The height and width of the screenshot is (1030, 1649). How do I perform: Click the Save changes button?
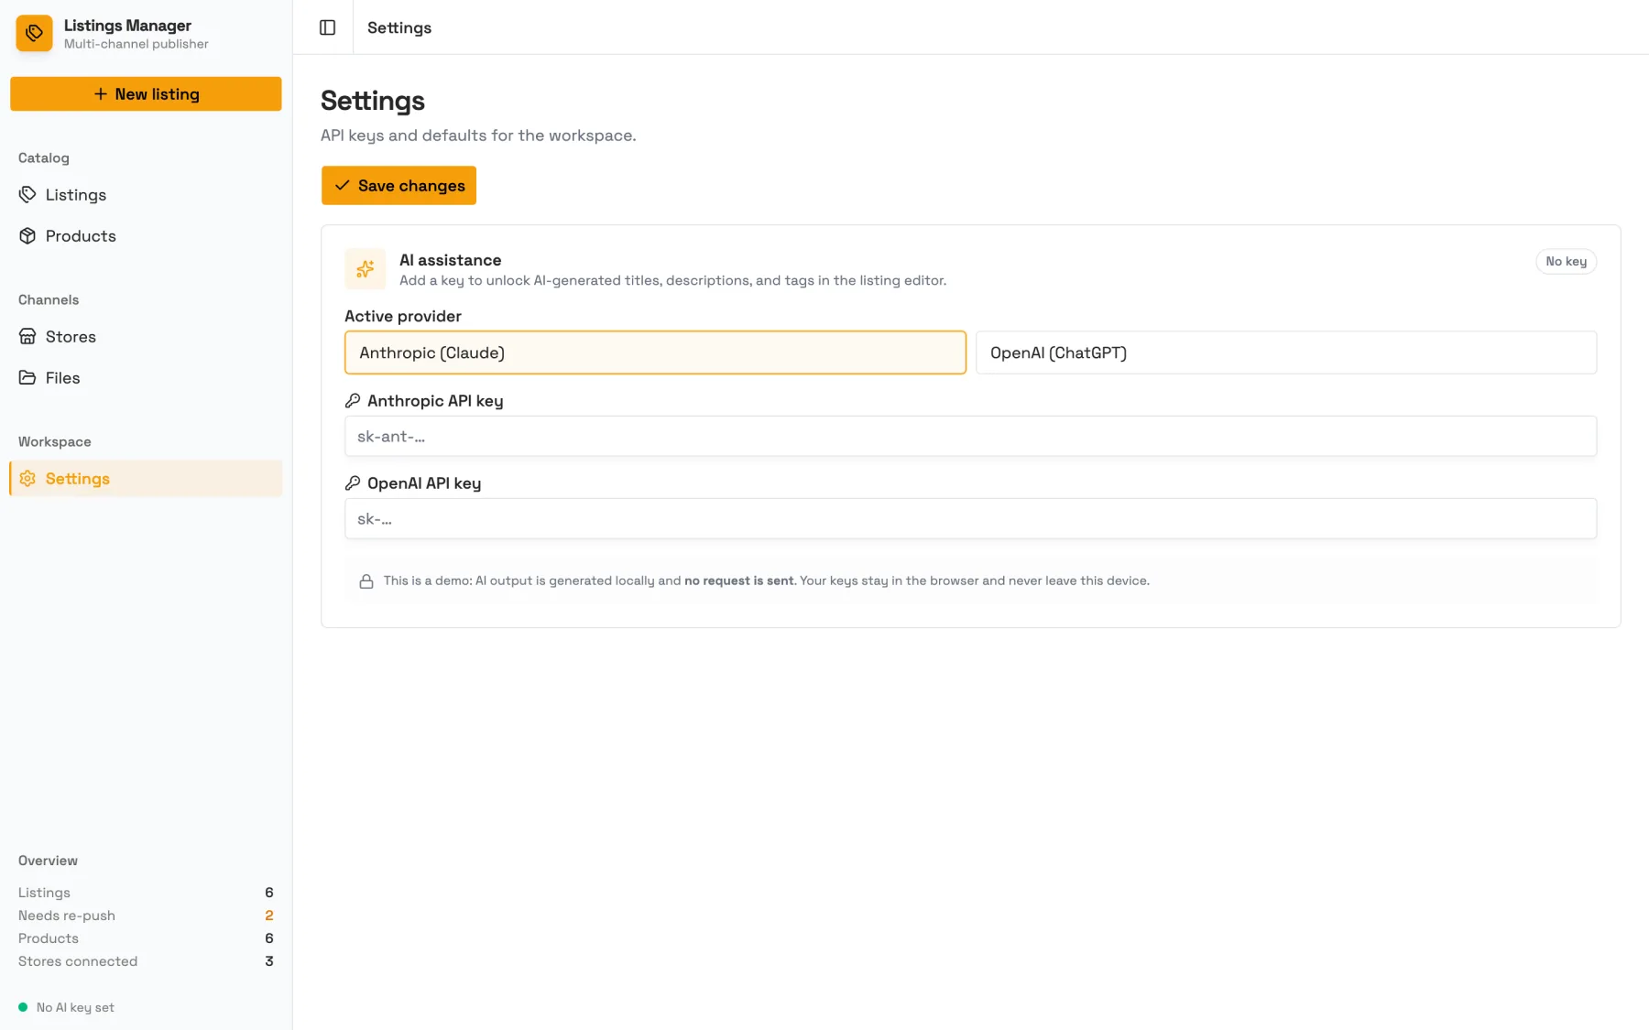[x=399, y=185]
